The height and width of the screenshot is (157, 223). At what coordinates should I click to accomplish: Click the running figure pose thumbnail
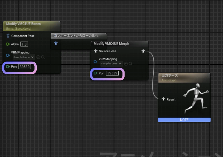tap(196, 98)
